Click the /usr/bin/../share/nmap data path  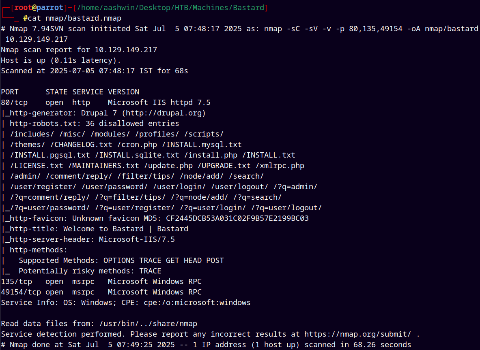[x=148, y=324]
